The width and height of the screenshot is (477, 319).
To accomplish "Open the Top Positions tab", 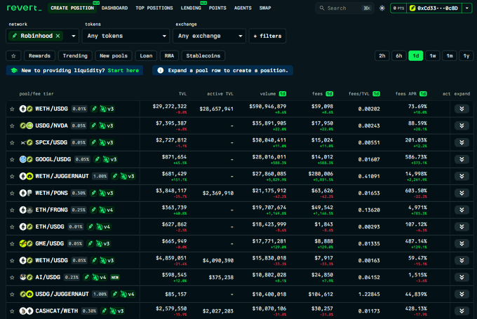I will pyautogui.click(x=154, y=8).
